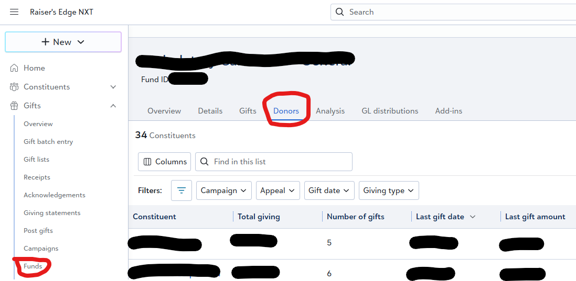Sort by Number of gifts column header
The width and height of the screenshot is (576, 281).
pos(356,217)
